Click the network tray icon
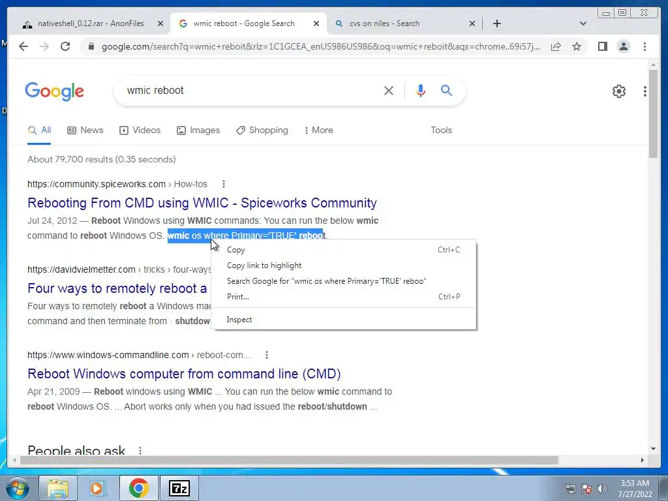The height and width of the screenshot is (501, 668). point(570,489)
